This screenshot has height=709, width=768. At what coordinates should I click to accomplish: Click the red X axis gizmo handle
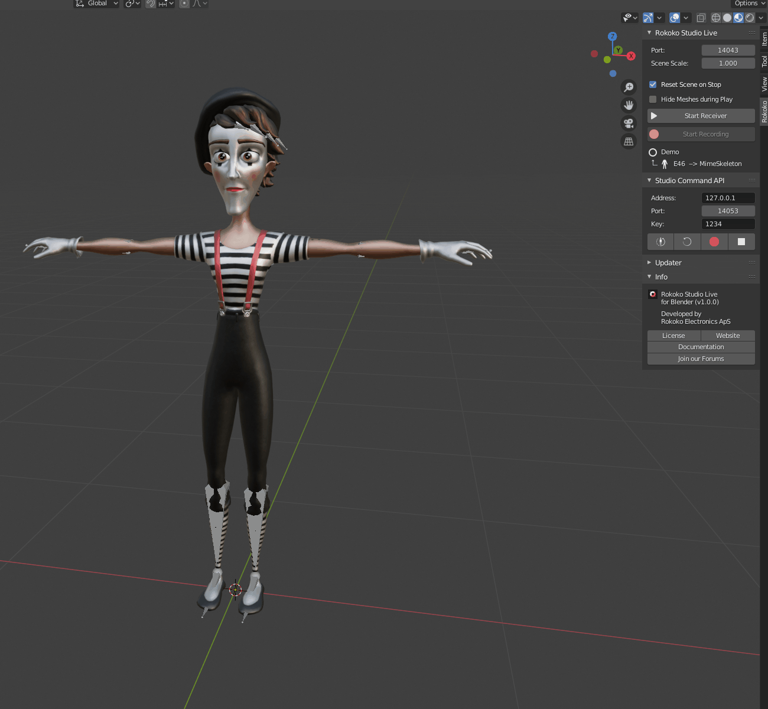pyautogui.click(x=631, y=56)
